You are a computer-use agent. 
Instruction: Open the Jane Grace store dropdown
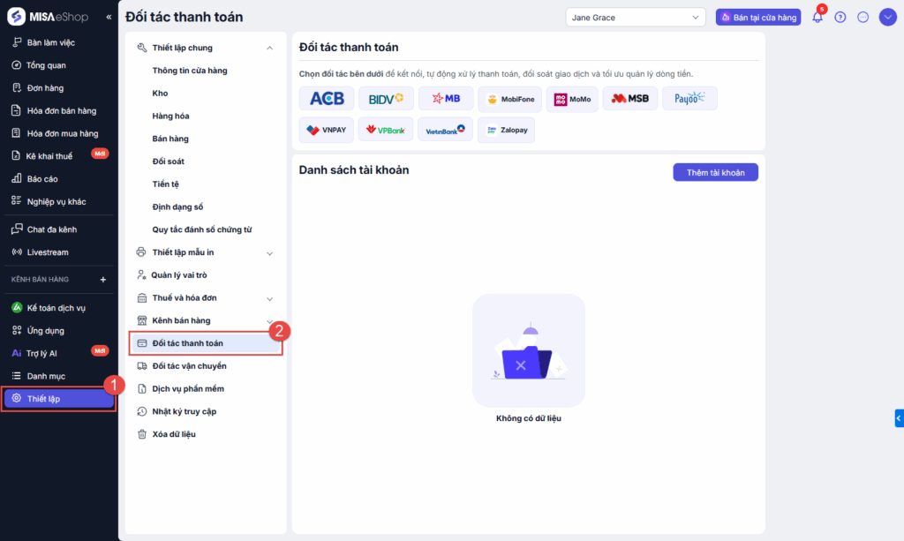point(636,18)
